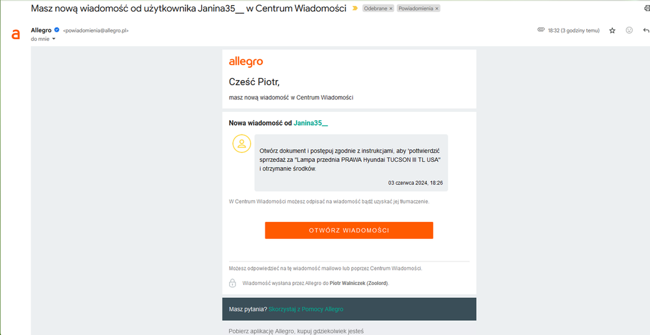The image size is (650, 335).
Task: Open the Odebrane label
Action: point(375,8)
